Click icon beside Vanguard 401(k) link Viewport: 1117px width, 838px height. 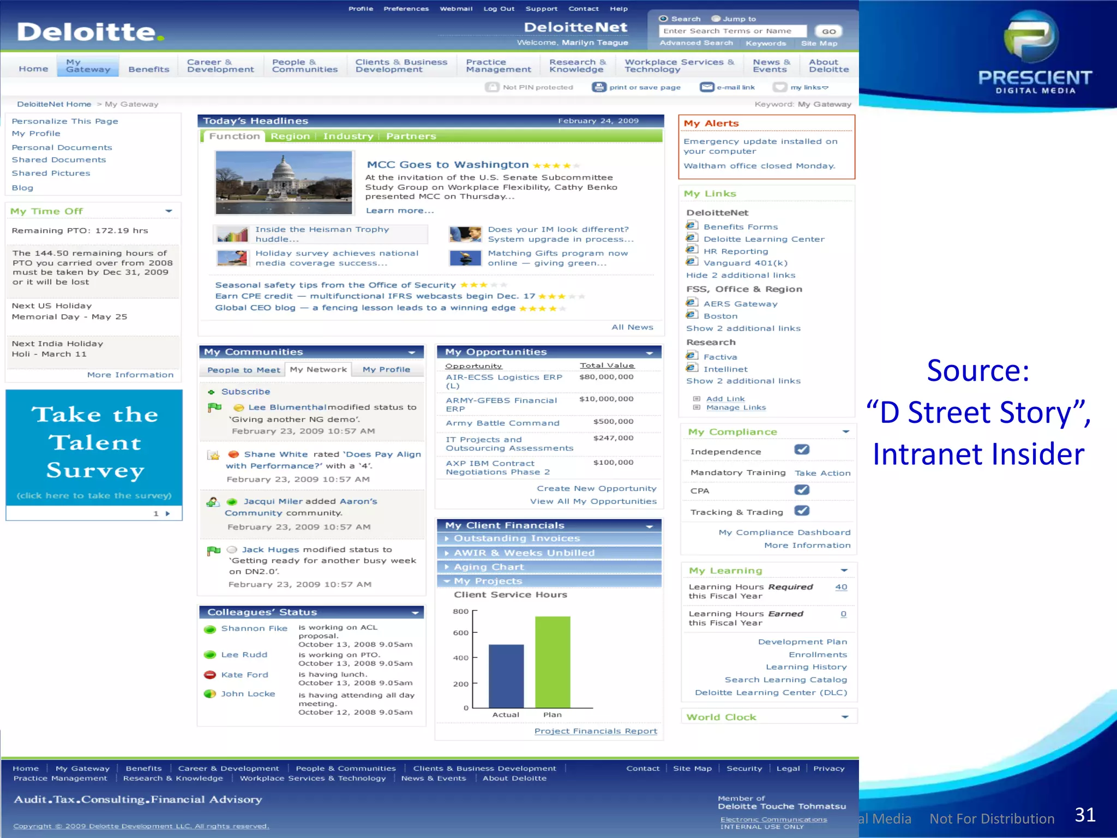(x=692, y=261)
